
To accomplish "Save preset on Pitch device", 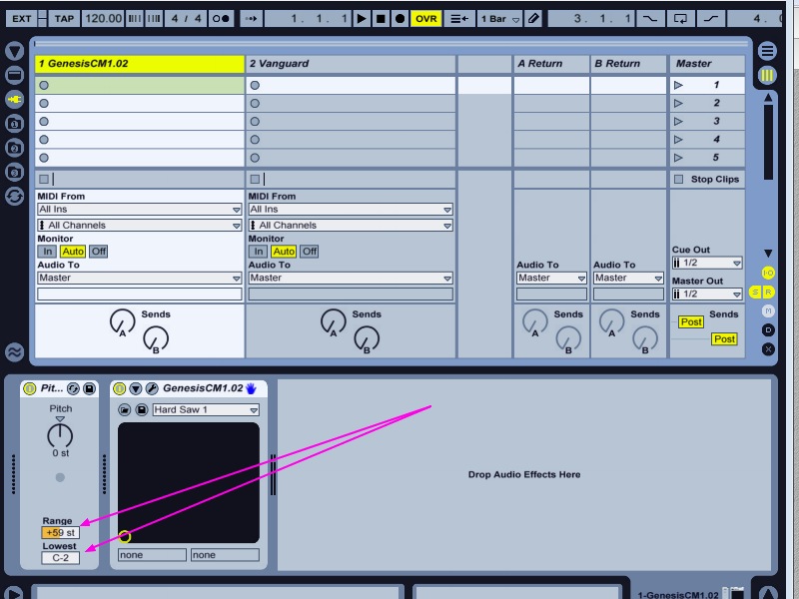I will [90, 388].
